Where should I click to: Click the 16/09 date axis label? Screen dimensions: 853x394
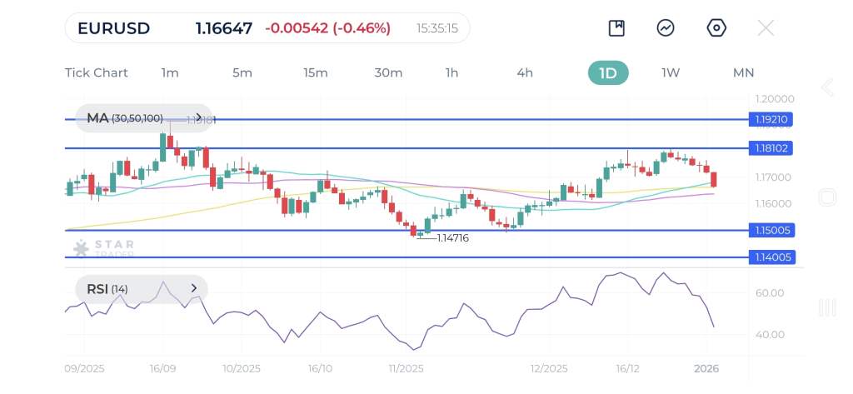162,368
